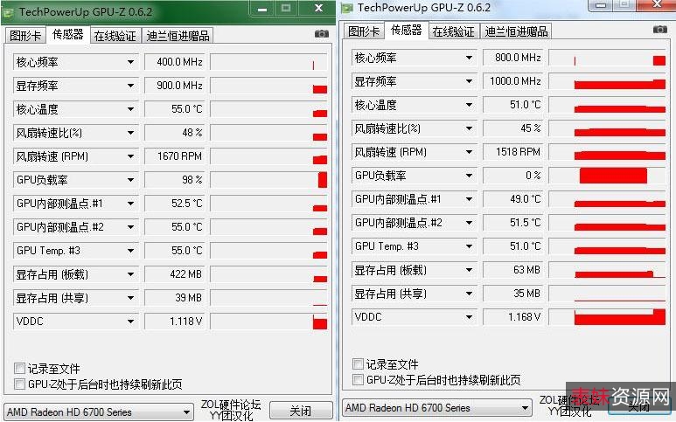Screen dimensions: 676x422
Task: Open 迪兰恒进赠品 tab in left window
Action: coord(178,36)
